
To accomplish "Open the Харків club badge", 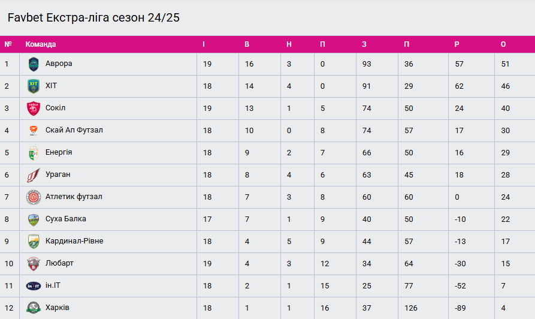I will [34, 308].
